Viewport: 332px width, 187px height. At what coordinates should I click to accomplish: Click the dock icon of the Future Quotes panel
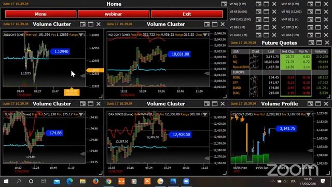311,43
